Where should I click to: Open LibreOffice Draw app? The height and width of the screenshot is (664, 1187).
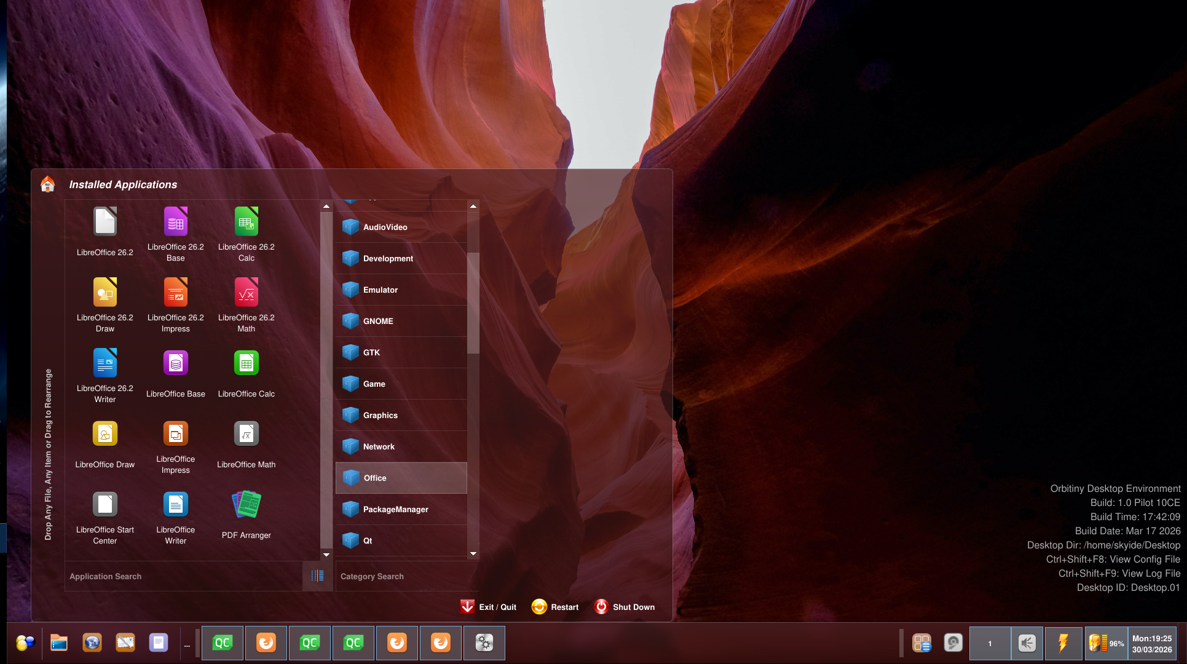pyautogui.click(x=105, y=445)
